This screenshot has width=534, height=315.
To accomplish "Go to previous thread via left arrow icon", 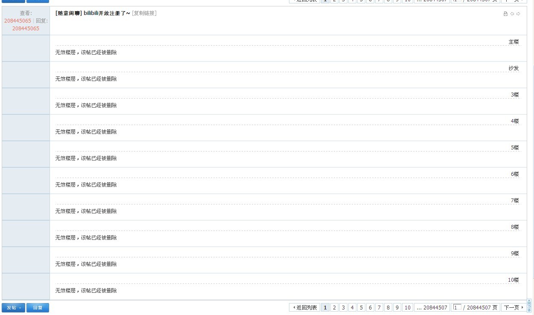I will [512, 14].
